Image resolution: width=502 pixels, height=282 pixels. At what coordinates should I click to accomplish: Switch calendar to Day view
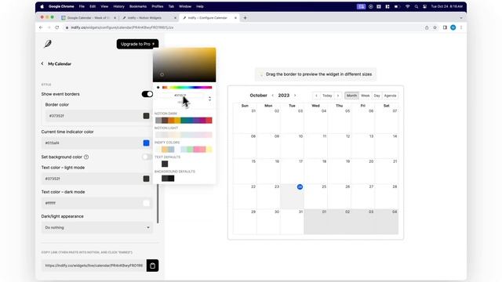pyautogui.click(x=376, y=96)
